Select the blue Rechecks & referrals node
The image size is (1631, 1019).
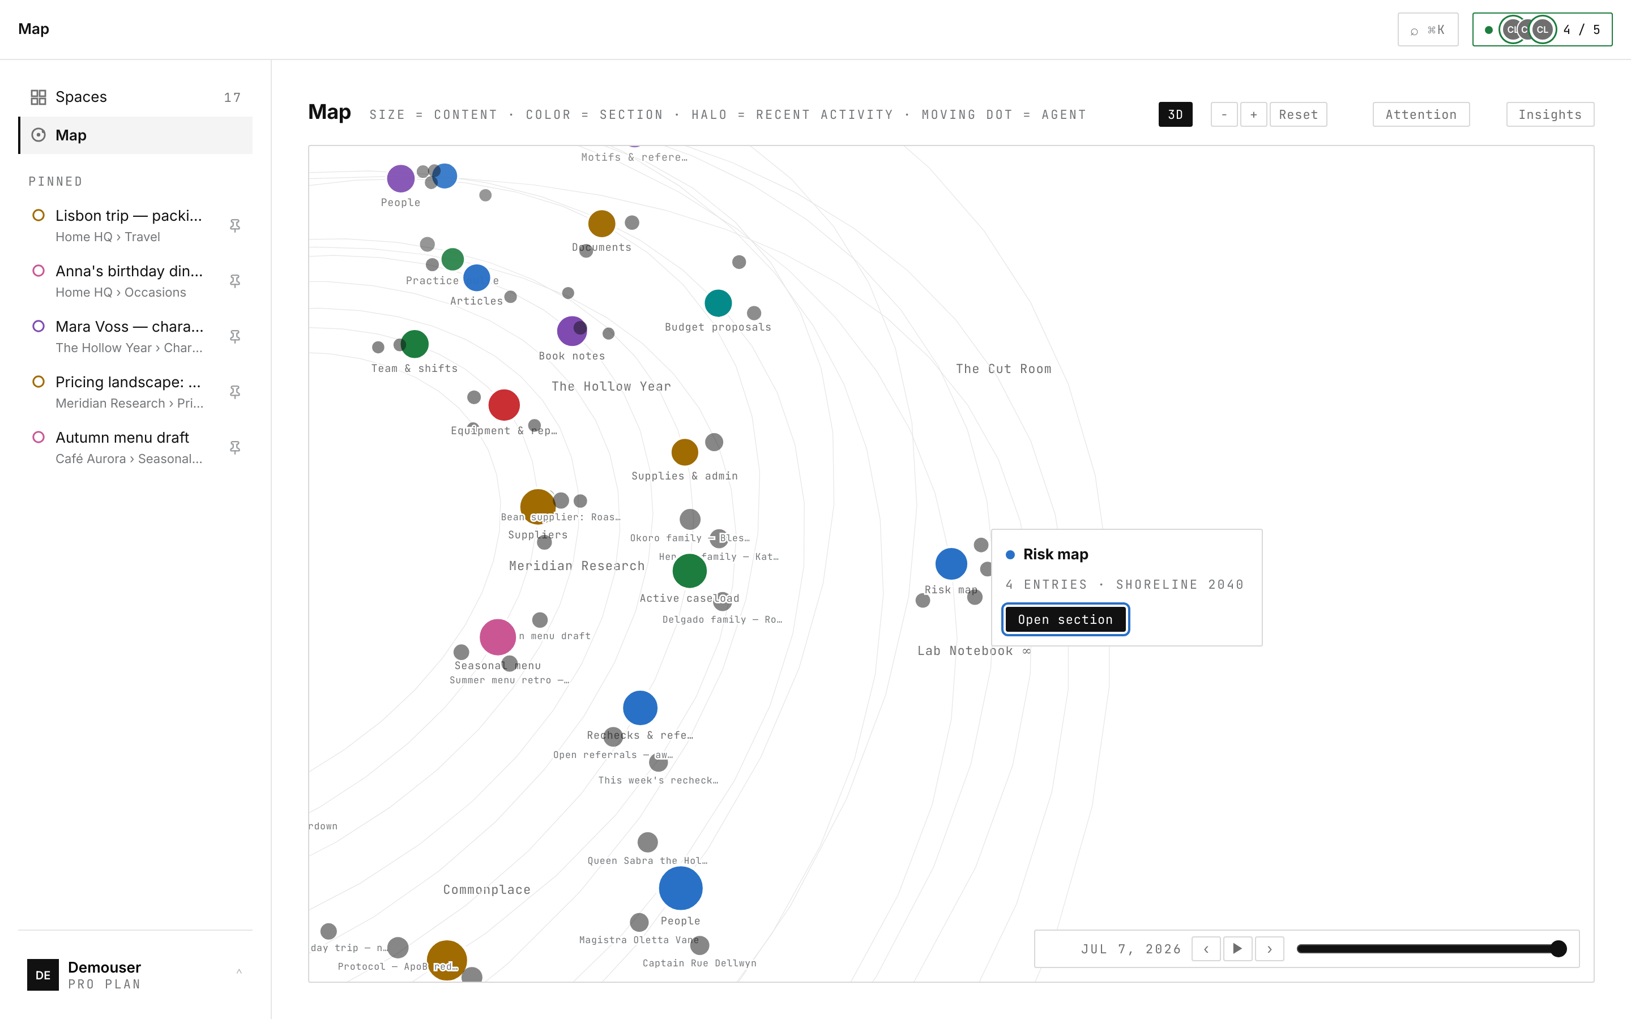coord(639,708)
